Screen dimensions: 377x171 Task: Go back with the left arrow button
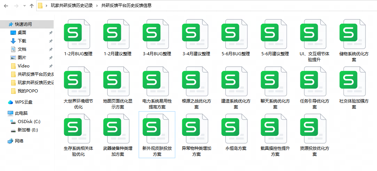click(x=6, y=6)
